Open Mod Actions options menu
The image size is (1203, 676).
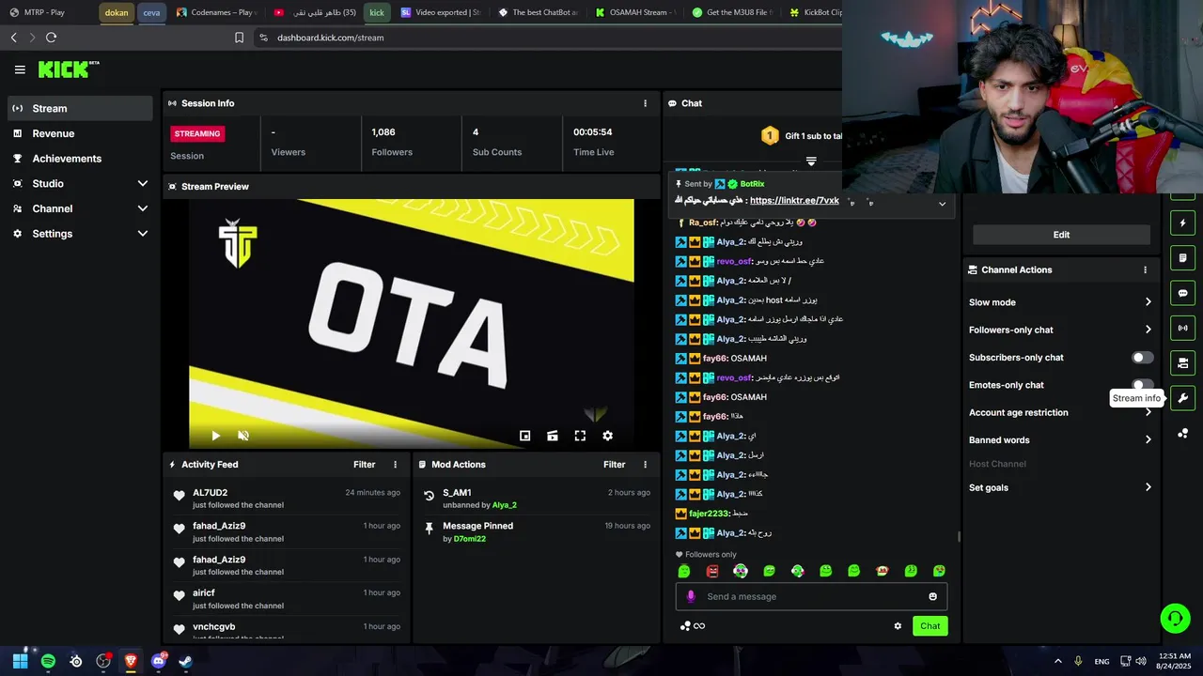click(645, 465)
